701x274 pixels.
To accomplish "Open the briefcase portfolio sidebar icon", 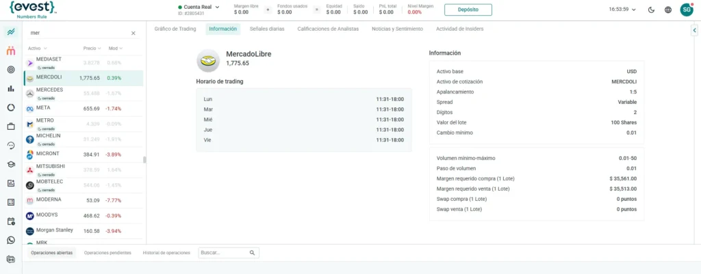I will click(x=11, y=126).
